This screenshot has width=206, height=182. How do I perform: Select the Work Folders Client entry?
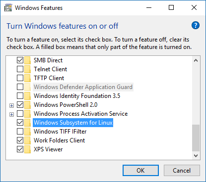coord(59,140)
